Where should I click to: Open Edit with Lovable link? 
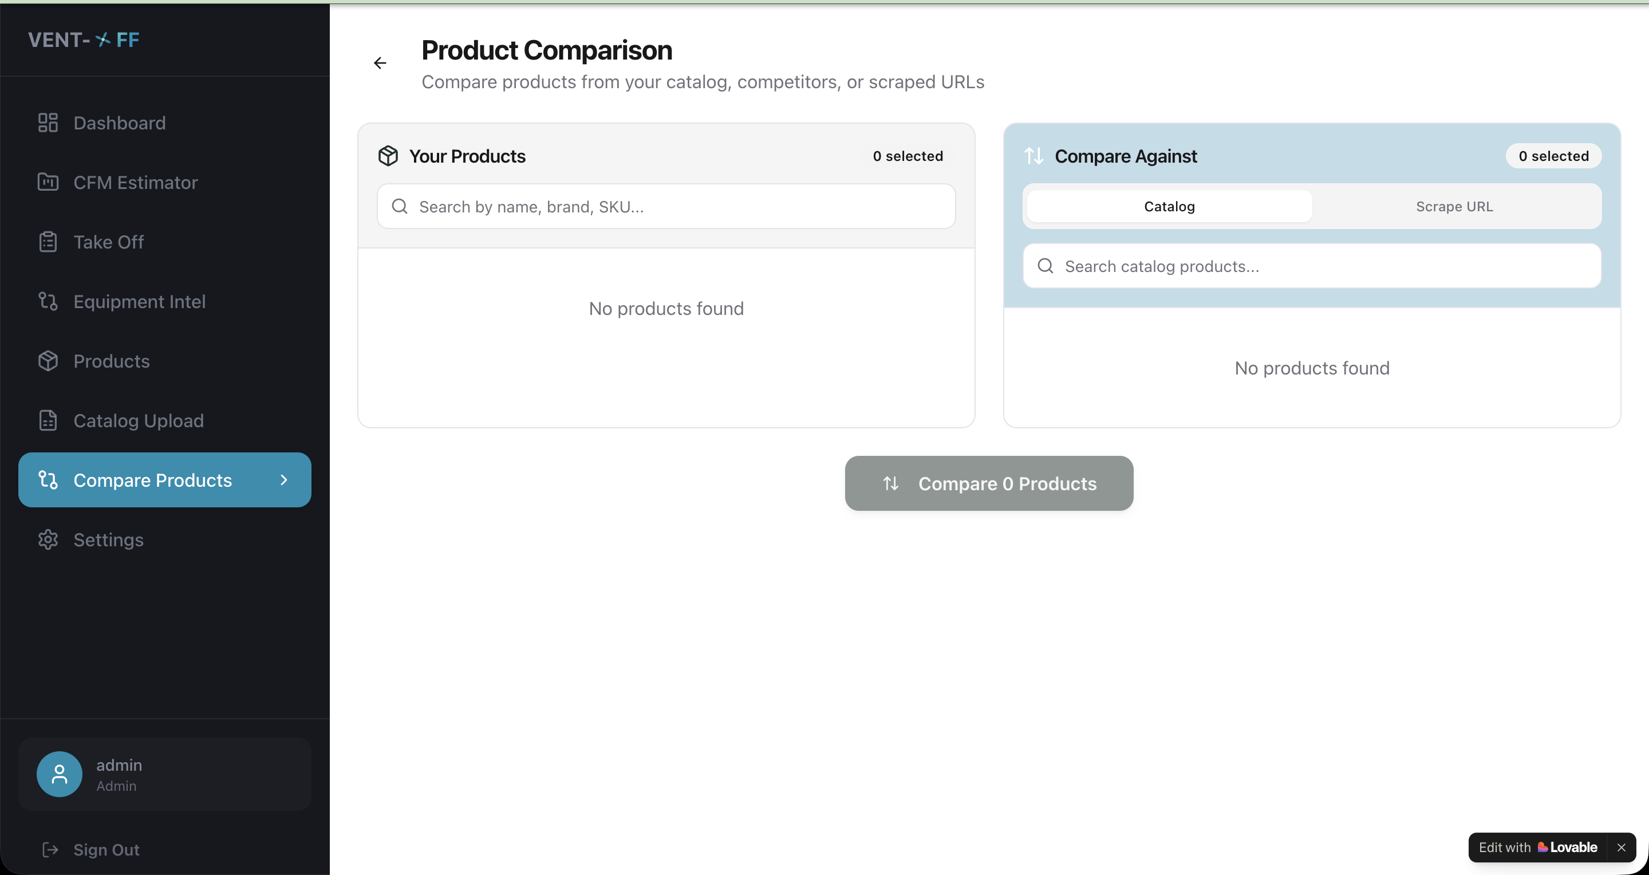click(1537, 848)
